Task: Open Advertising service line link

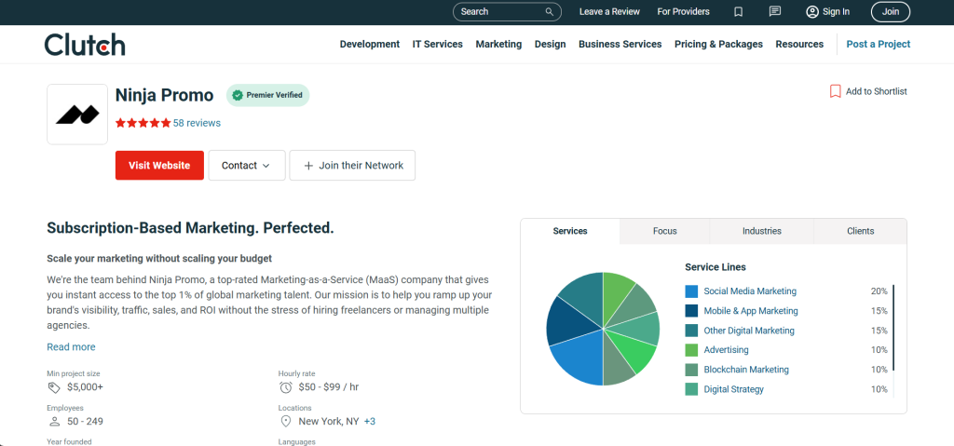Action: tap(726, 350)
